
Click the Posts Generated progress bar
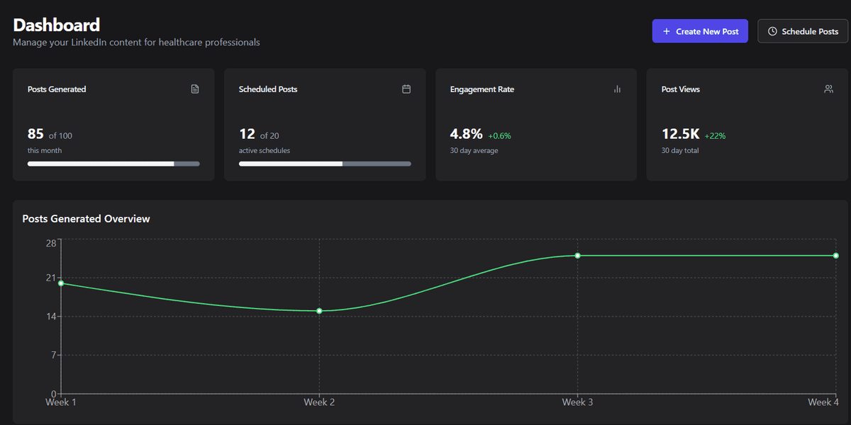(x=113, y=164)
